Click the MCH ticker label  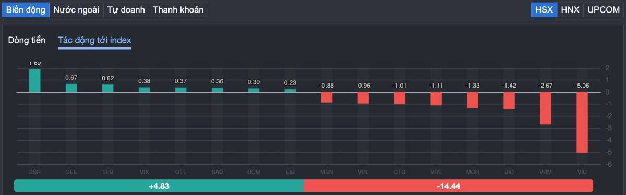coord(473,172)
